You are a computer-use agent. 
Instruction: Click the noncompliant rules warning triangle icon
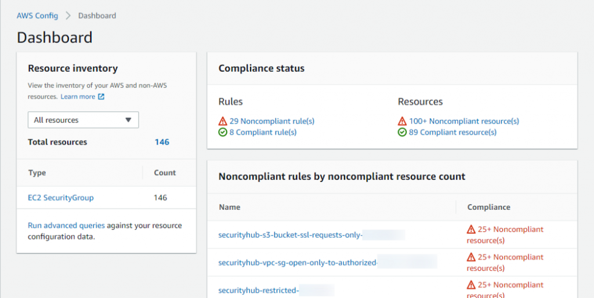[x=223, y=121]
